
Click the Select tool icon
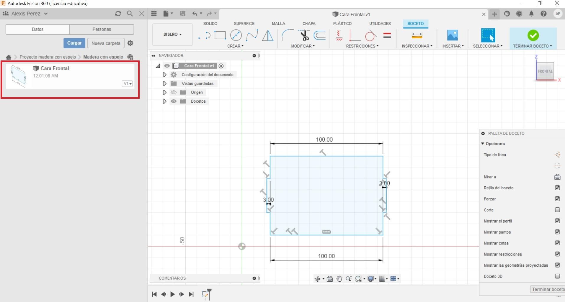[488, 35]
